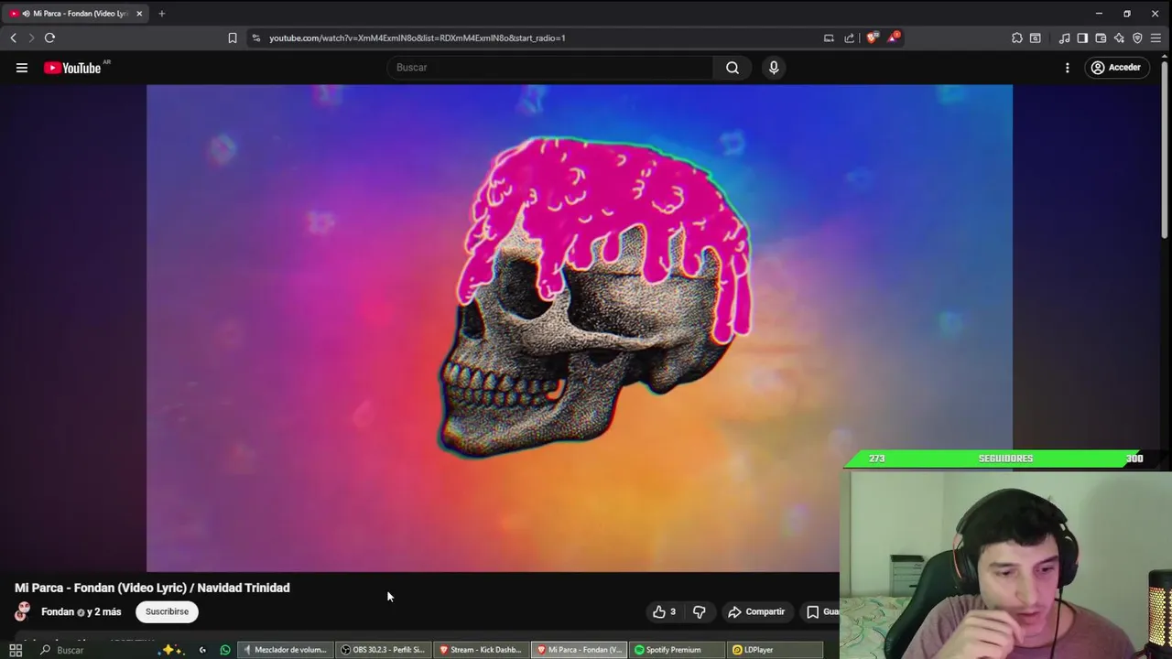Switch to Mezclador de volumen taskbar window
Image resolution: width=1172 pixels, height=659 pixels.
point(286,650)
